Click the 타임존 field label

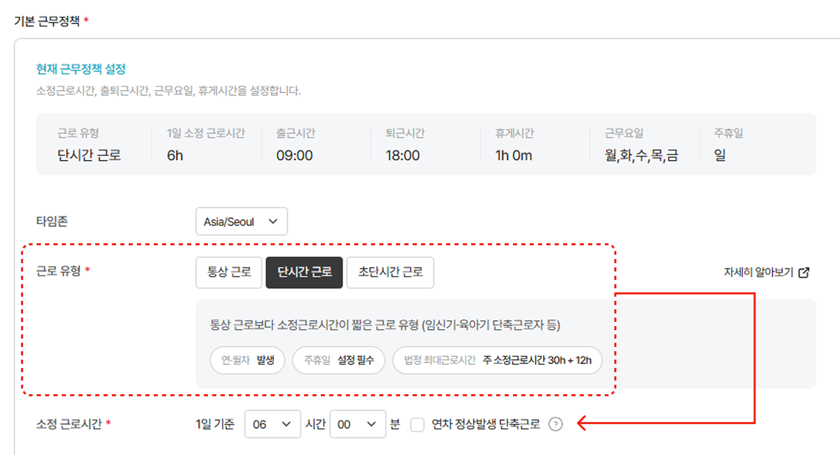(52, 221)
